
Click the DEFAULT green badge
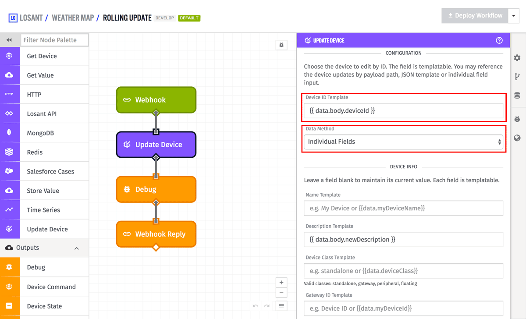coord(189,18)
